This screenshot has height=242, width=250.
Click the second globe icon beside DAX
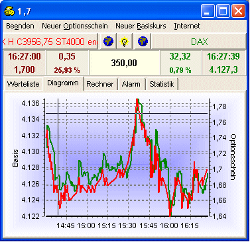(x=143, y=41)
